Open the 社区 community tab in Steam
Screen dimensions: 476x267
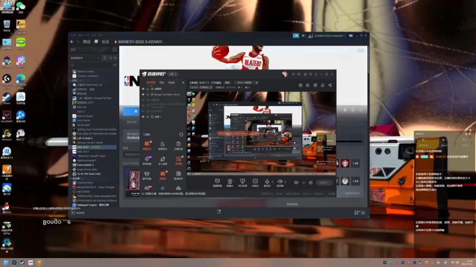click(105, 42)
